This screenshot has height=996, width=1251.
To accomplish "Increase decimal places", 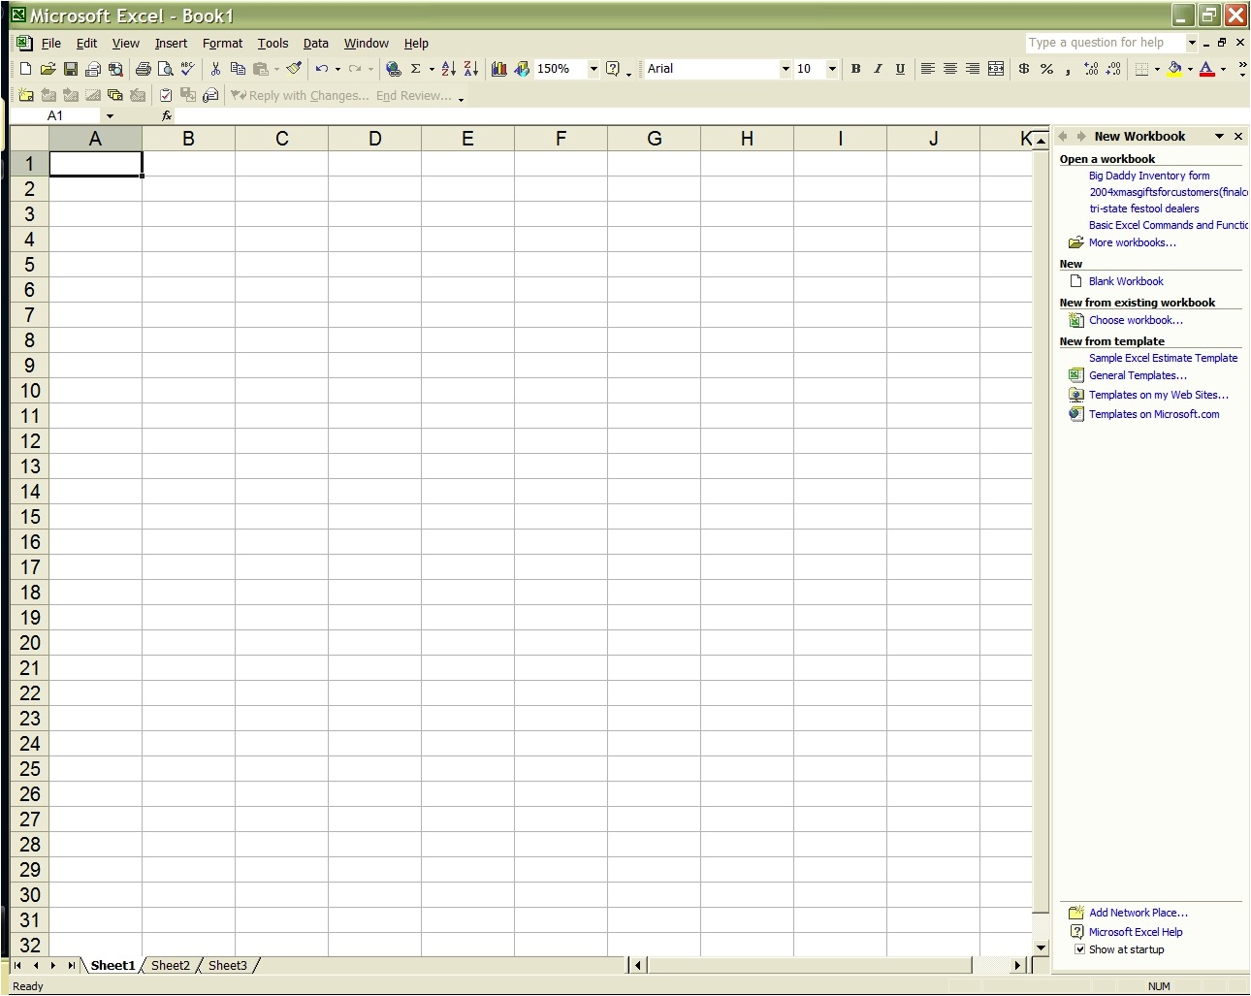I will 1091,69.
